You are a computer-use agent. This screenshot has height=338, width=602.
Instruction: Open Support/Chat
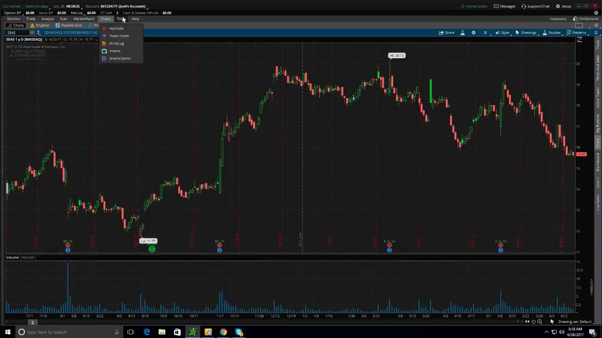[x=535, y=6]
